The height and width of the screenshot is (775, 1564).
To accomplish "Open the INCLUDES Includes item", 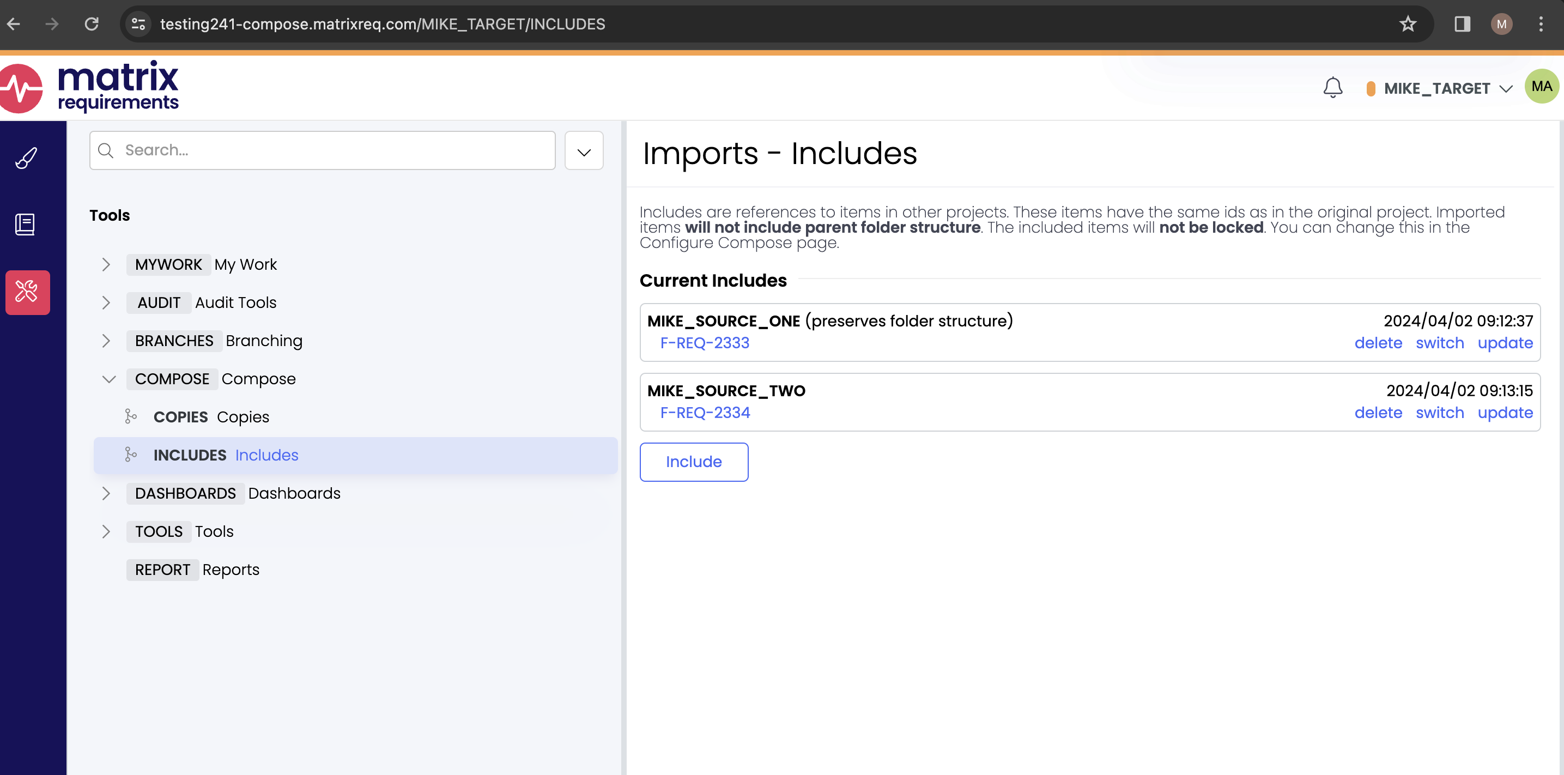I will click(355, 455).
